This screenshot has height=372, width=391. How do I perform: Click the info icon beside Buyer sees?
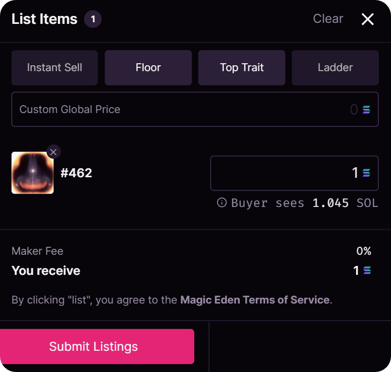point(222,203)
